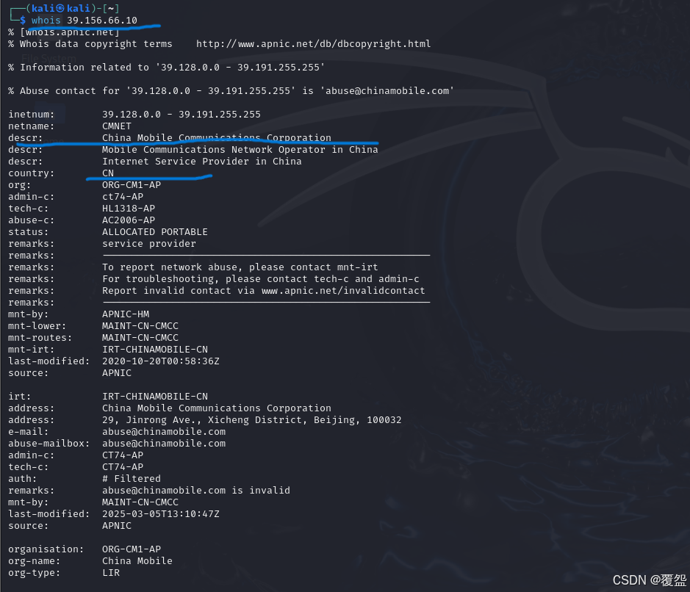
Task: Select last-modified 2020-10-20T00:58:36Z
Action: (x=161, y=361)
